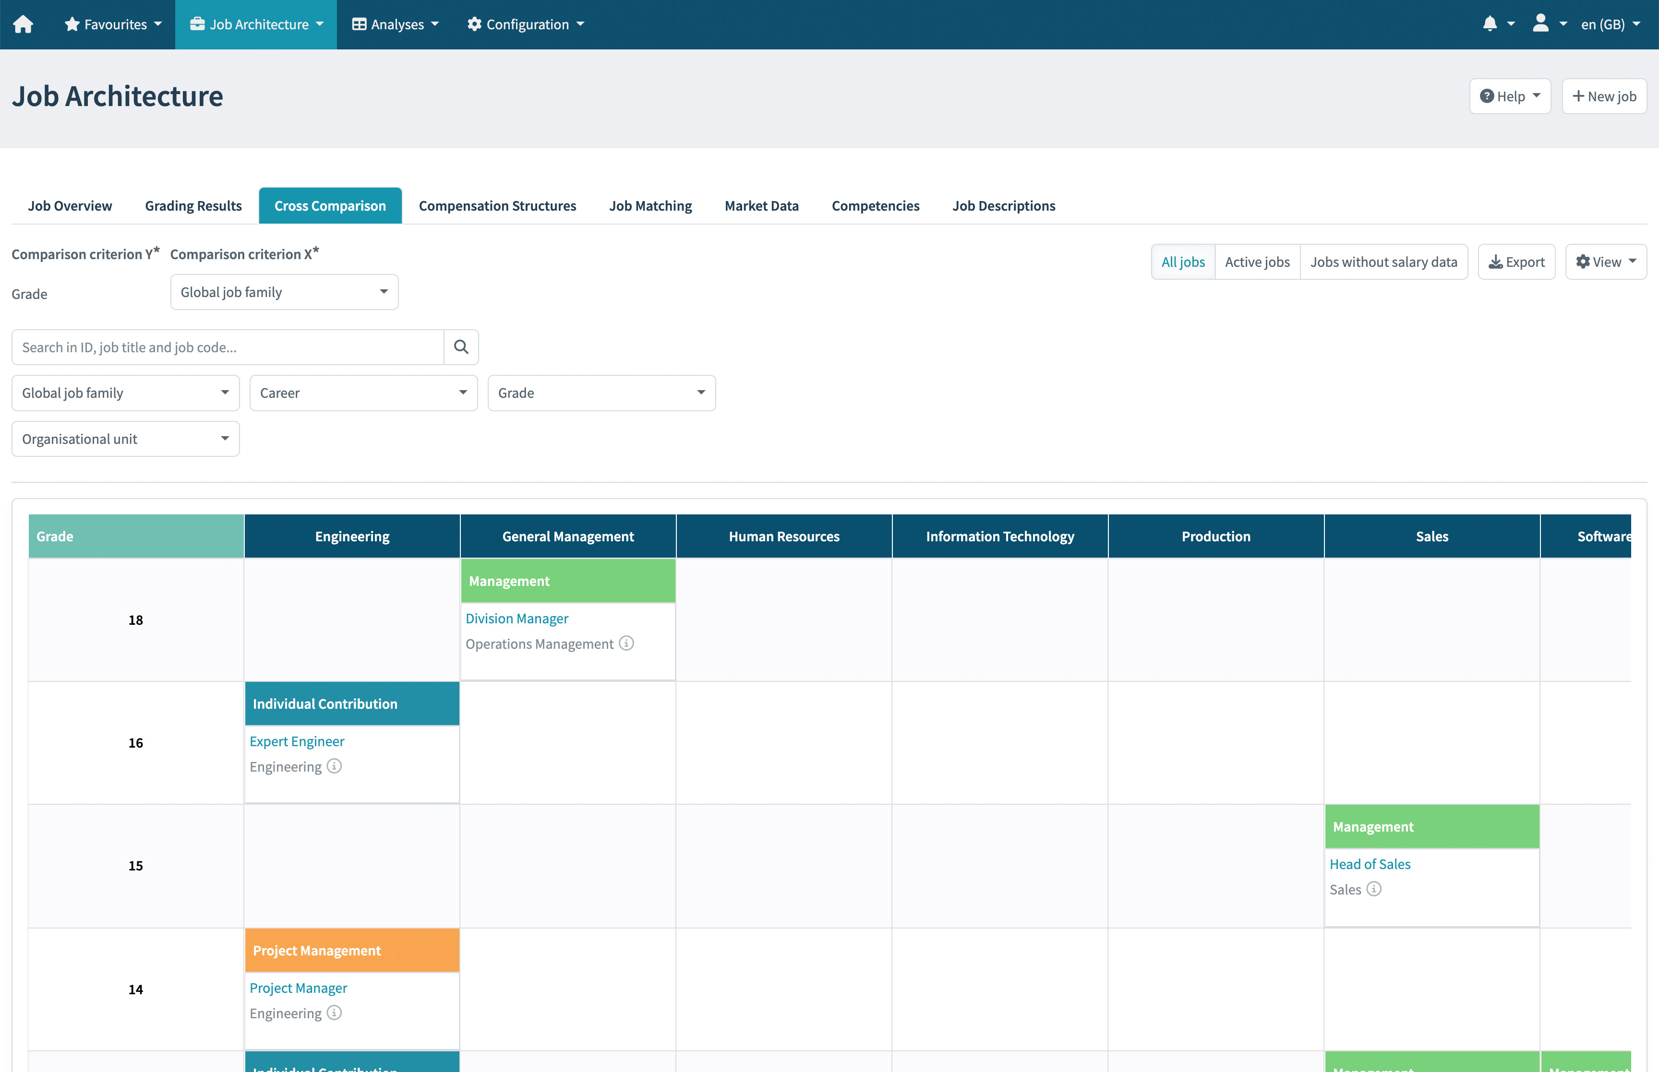Switch to the Market Data tab

pyautogui.click(x=762, y=205)
